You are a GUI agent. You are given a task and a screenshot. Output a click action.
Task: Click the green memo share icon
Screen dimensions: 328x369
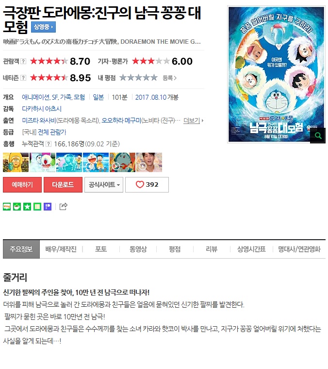(37, 207)
